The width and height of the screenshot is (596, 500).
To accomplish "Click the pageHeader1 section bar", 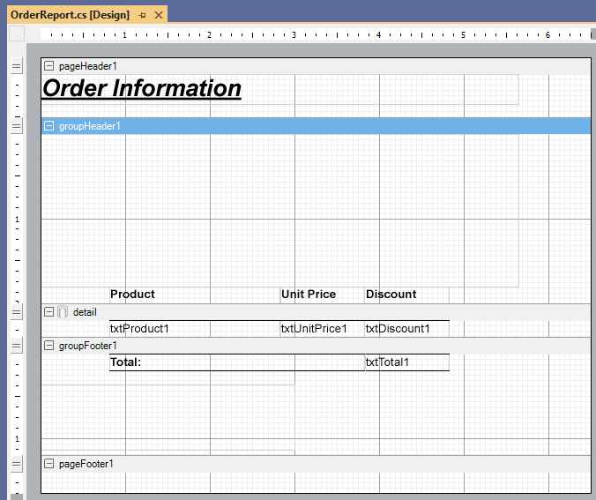I will tap(316, 66).
